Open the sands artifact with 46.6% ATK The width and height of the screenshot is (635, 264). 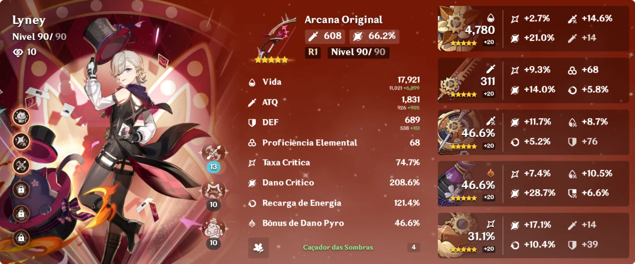(457, 132)
